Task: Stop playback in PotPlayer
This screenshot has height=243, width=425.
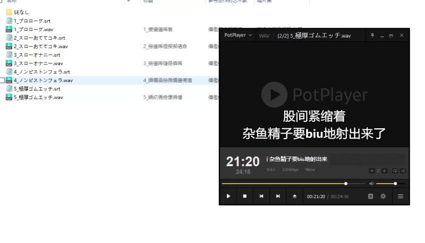Action: click(x=245, y=196)
